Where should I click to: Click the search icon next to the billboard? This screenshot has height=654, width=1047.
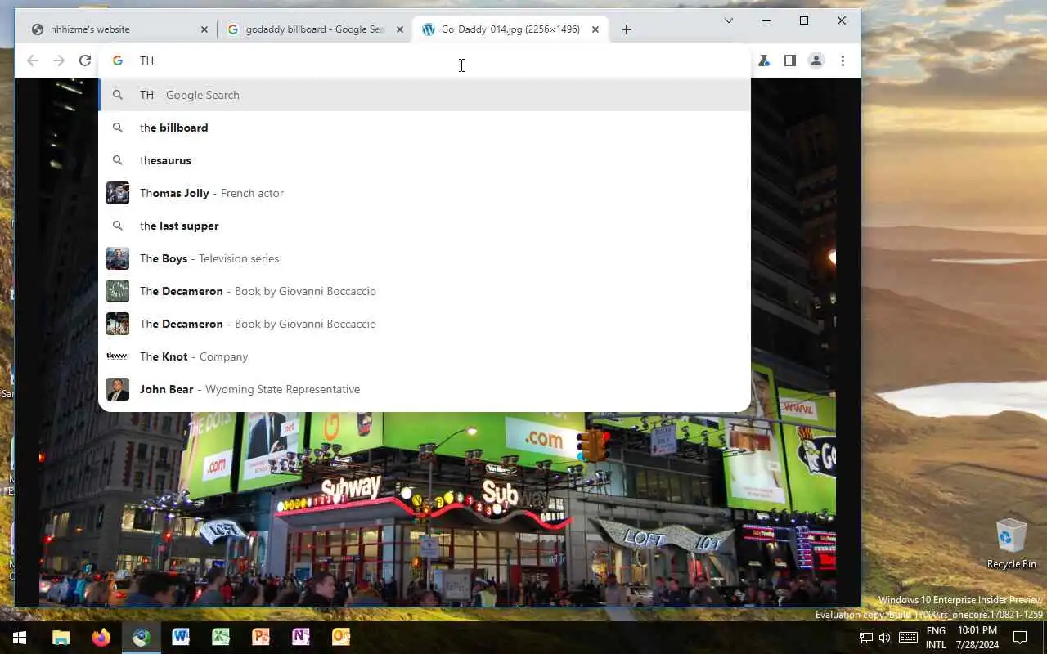(x=118, y=128)
